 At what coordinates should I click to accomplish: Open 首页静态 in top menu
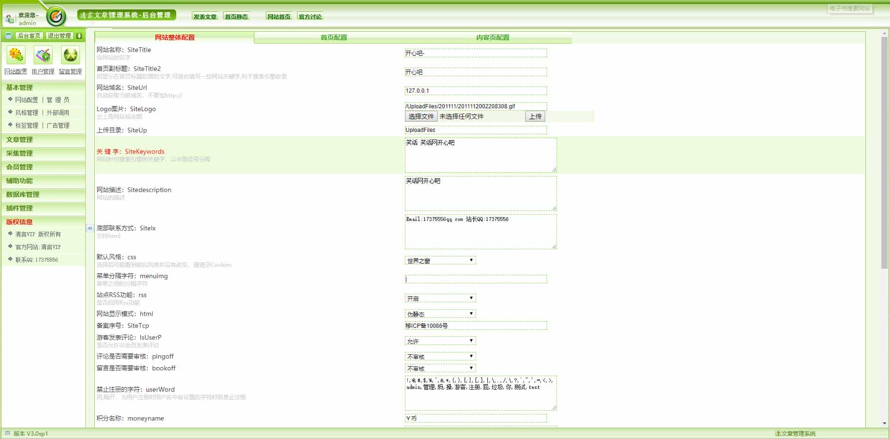236,17
